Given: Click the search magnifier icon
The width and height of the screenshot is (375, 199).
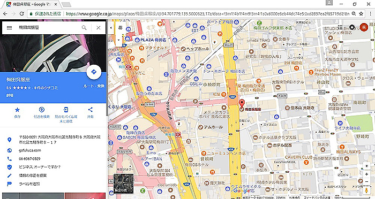Looking at the screenshot, I should (84, 28).
